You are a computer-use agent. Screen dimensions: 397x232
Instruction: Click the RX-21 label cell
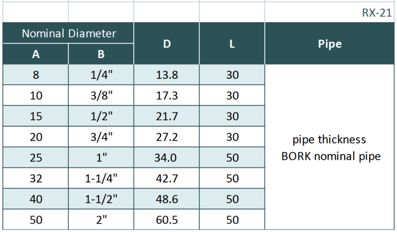point(377,13)
